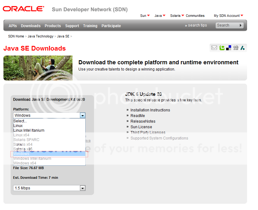Open the ReleaseNotes link
Viewport: 258px width, 210px height.
click(143, 121)
